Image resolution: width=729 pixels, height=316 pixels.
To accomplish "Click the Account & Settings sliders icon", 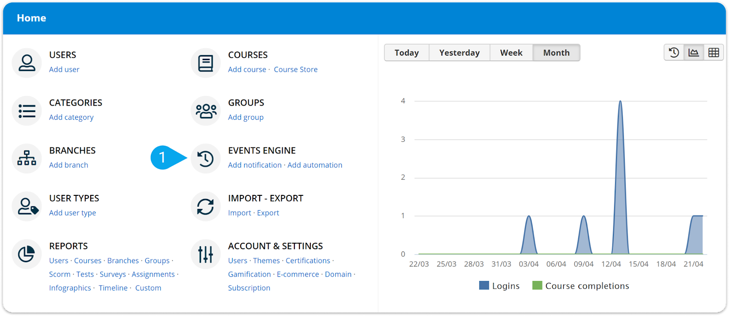I will click(205, 254).
